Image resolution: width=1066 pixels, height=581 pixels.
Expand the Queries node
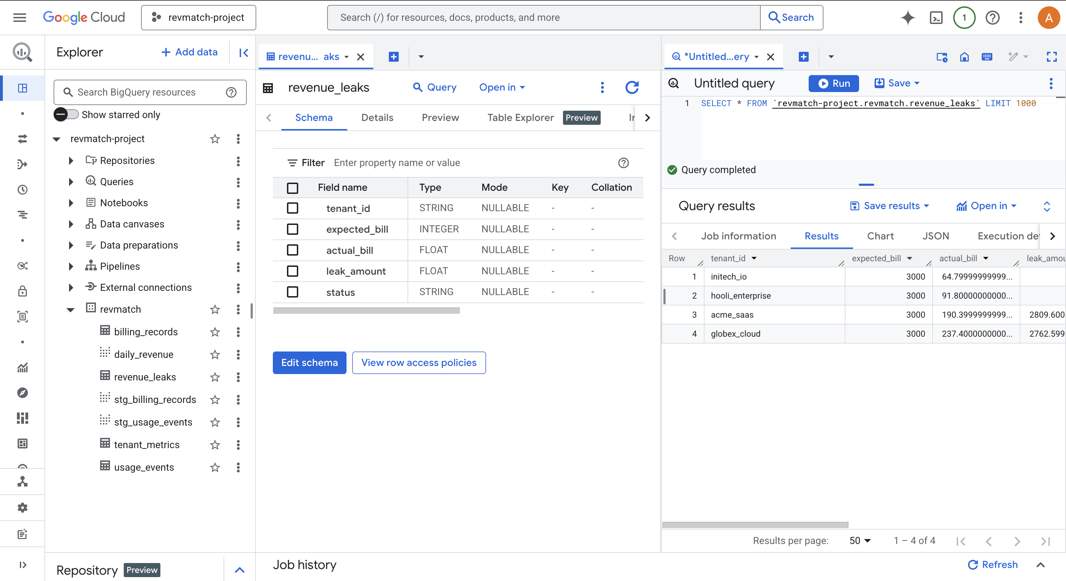pyautogui.click(x=71, y=182)
